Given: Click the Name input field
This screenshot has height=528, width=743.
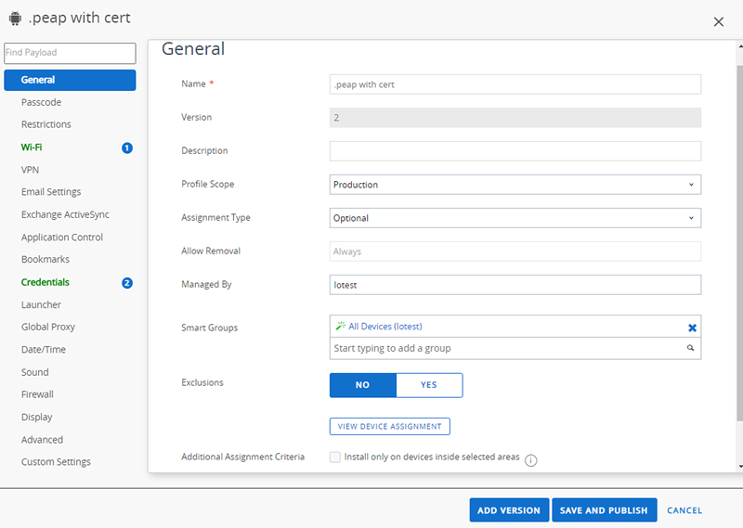Looking at the screenshot, I should 515,84.
